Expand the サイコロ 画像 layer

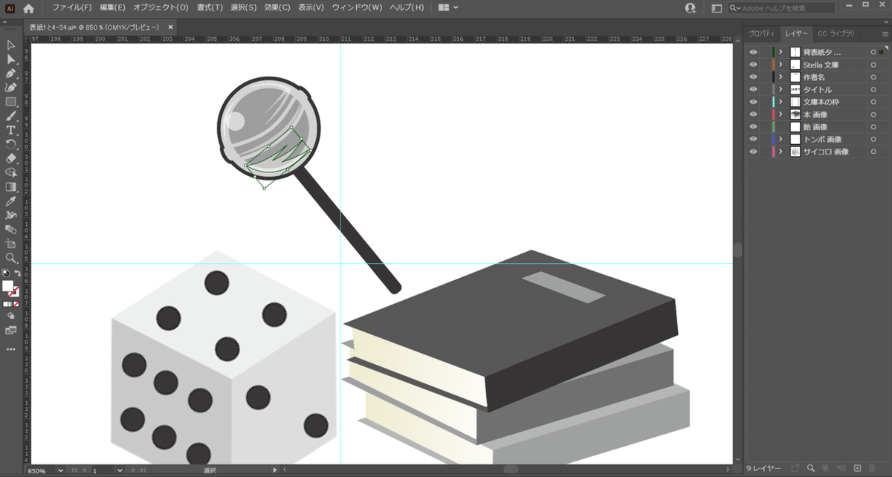pyautogui.click(x=780, y=152)
